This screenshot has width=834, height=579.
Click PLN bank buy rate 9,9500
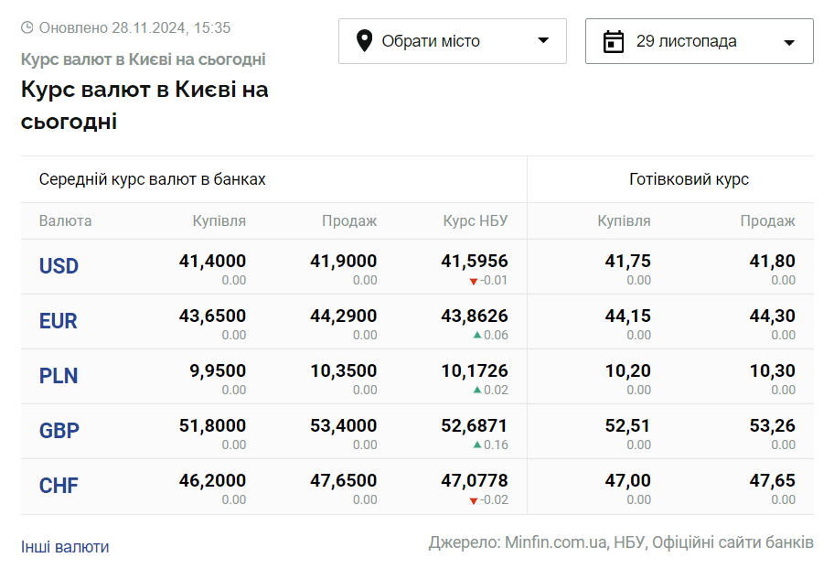pyautogui.click(x=218, y=370)
